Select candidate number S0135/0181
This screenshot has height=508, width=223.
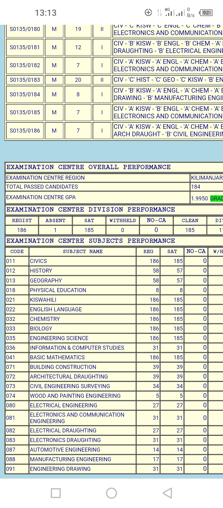pyautogui.click(x=25, y=47)
